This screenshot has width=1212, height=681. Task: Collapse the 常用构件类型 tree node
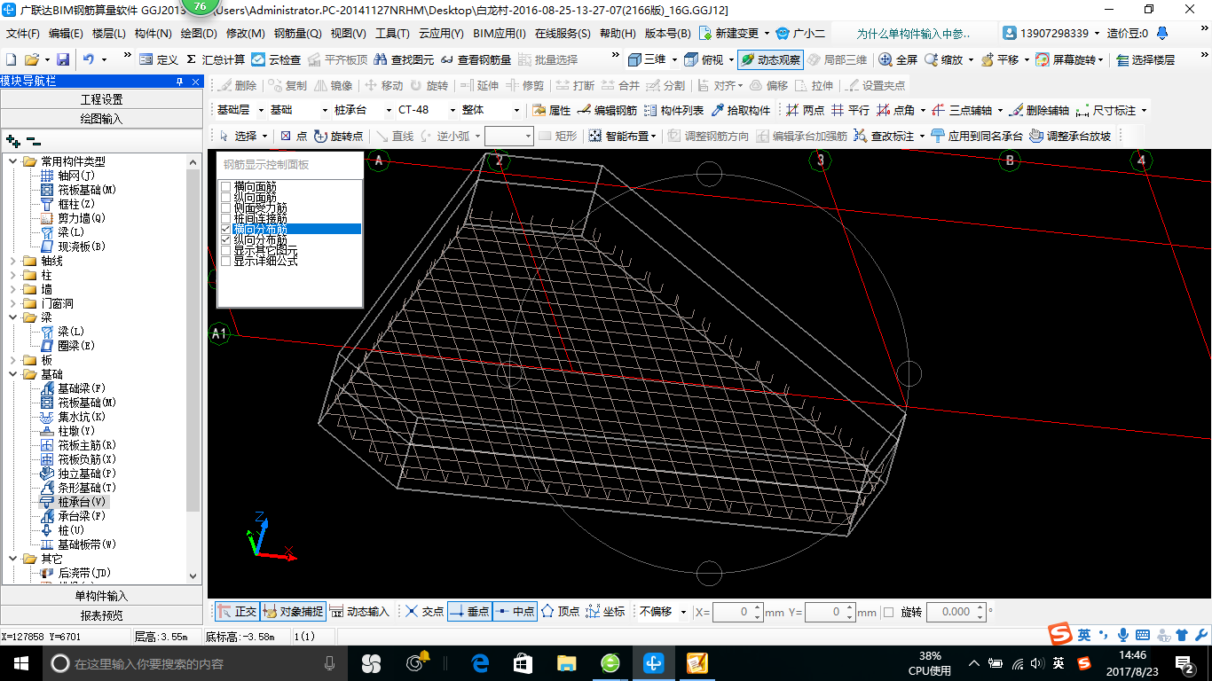point(13,161)
